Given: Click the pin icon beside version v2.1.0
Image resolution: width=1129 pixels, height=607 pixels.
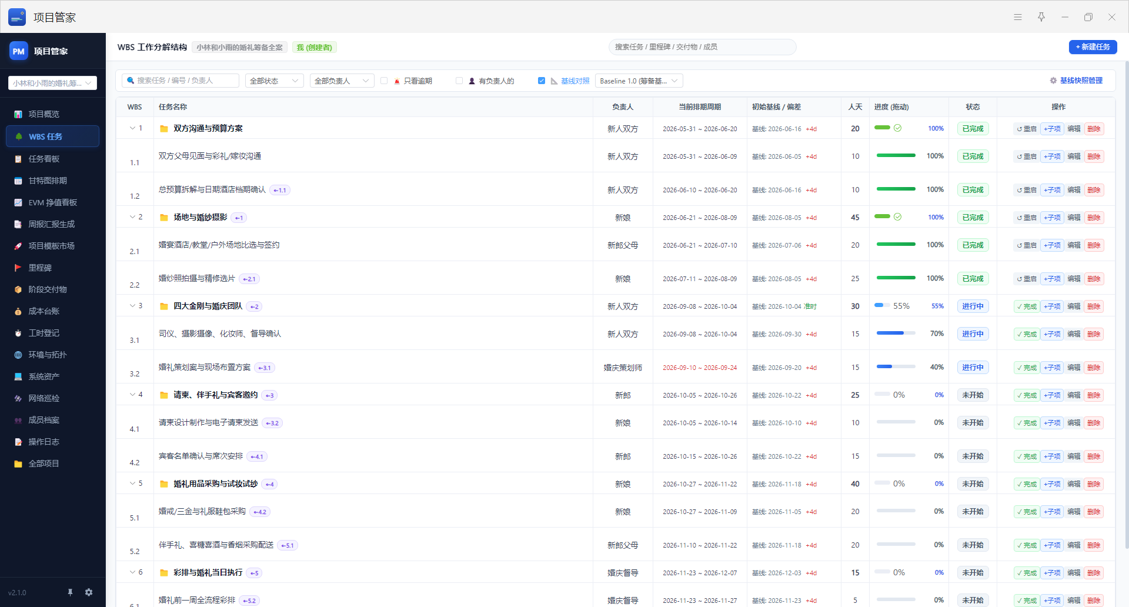Looking at the screenshot, I should point(70,592).
